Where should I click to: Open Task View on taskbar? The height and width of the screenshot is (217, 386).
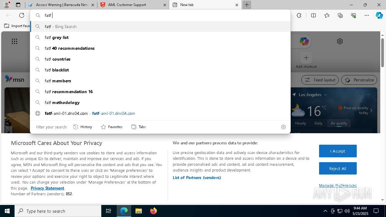click(109, 211)
